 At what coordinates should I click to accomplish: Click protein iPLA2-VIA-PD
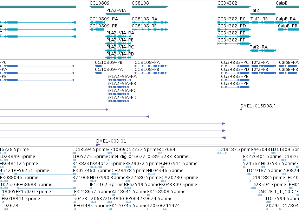122,98
